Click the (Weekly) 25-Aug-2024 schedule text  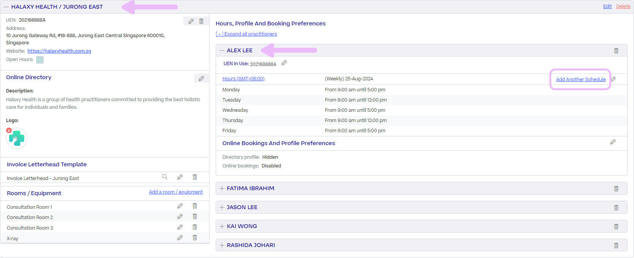pyautogui.click(x=349, y=79)
